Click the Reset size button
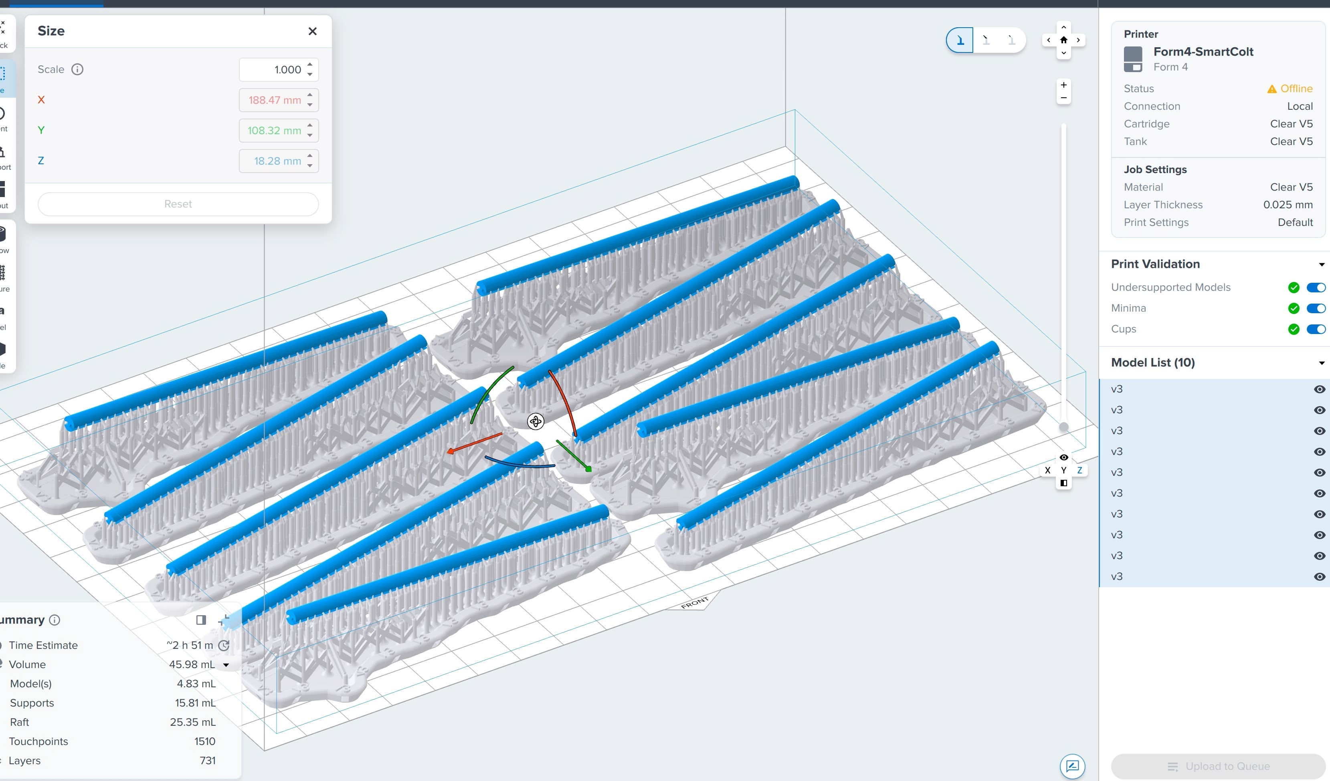This screenshot has height=781, width=1330. 178,204
